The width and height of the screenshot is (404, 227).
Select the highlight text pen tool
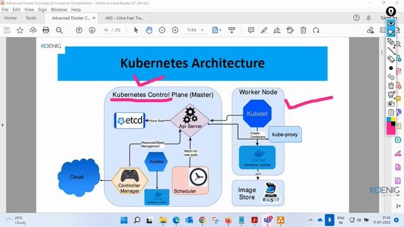pos(264,30)
